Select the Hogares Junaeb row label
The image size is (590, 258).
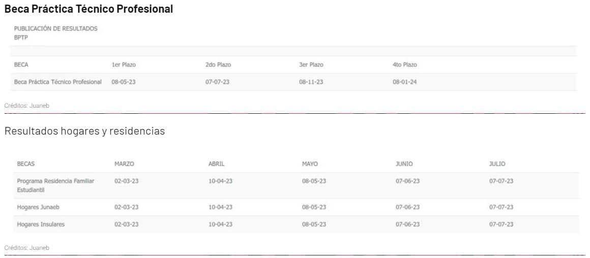tap(39, 207)
